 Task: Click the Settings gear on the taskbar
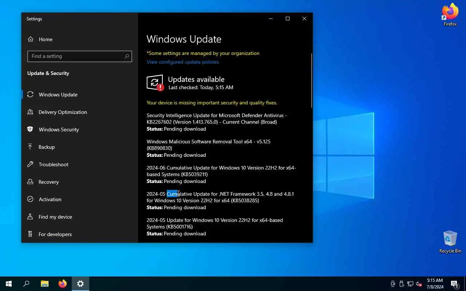pos(80,284)
